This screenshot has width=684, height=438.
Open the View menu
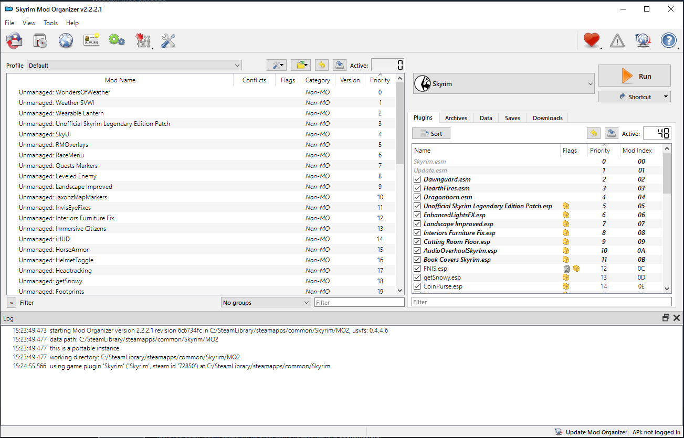coord(29,23)
